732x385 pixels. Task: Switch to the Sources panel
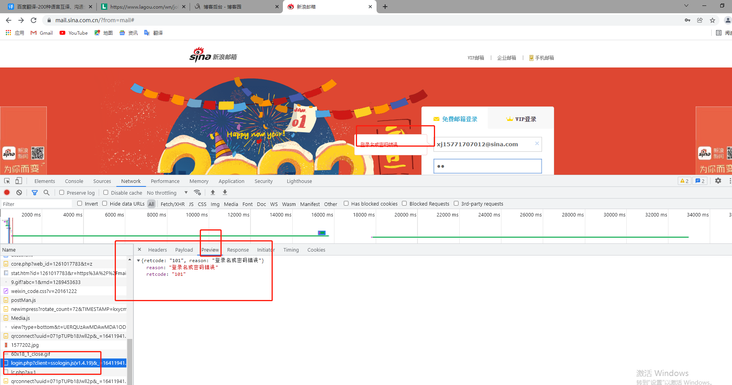pyautogui.click(x=102, y=181)
